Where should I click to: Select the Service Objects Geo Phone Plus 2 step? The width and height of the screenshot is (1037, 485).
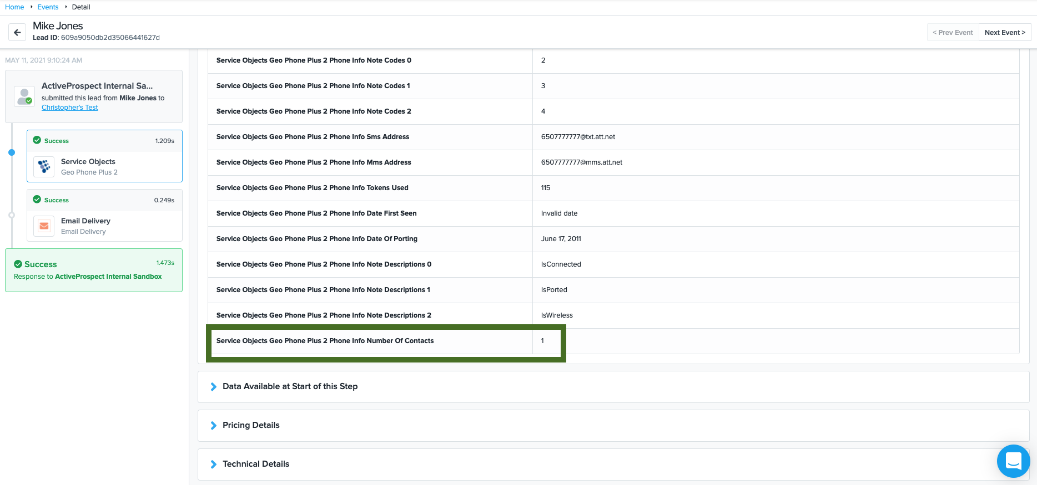[x=104, y=166]
